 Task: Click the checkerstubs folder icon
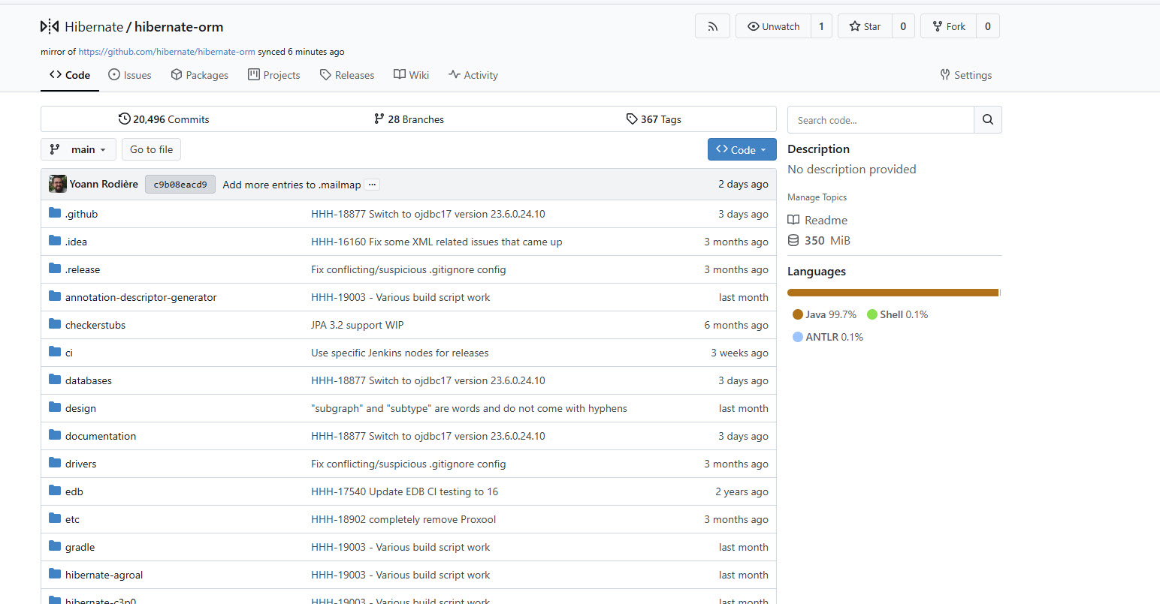tap(55, 324)
